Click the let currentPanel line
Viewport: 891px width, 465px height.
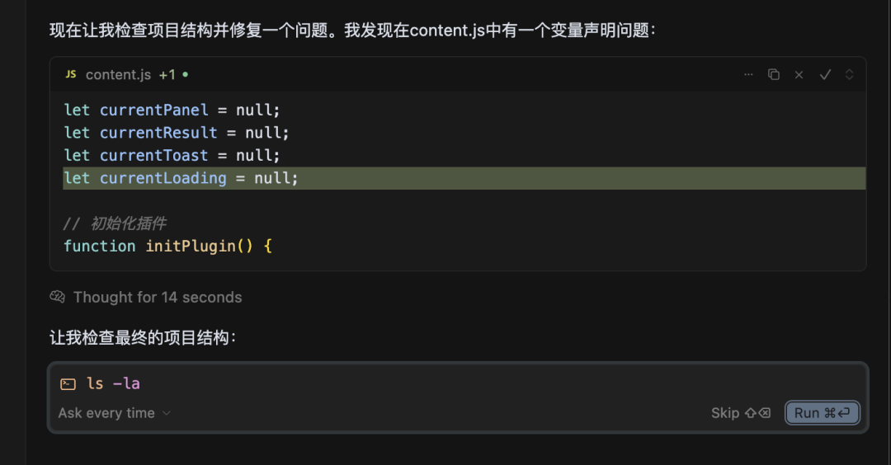[x=172, y=110]
